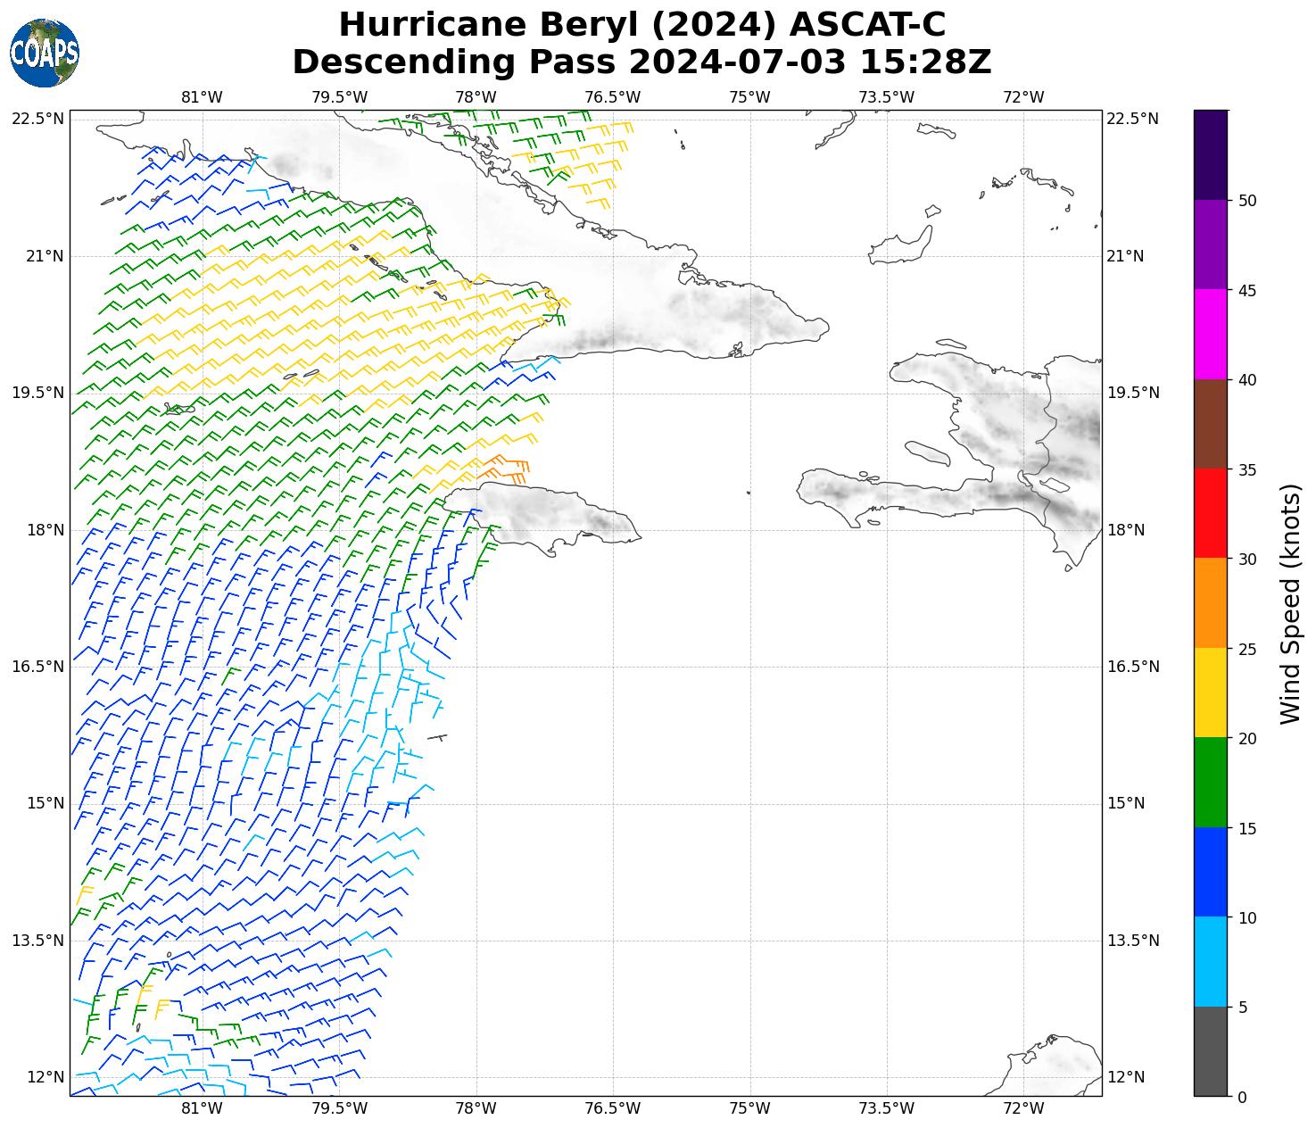Click the magenta 40–45 knots colorbar segment
The height and width of the screenshot is (1128, 1316).
pyautogui.click(x=1210, y=335)
